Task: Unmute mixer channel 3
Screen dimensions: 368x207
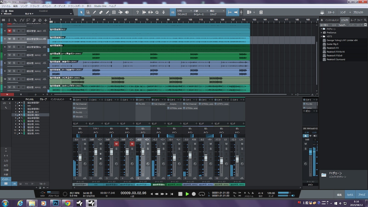Action: pyautogui.click(x=116, y=144)
